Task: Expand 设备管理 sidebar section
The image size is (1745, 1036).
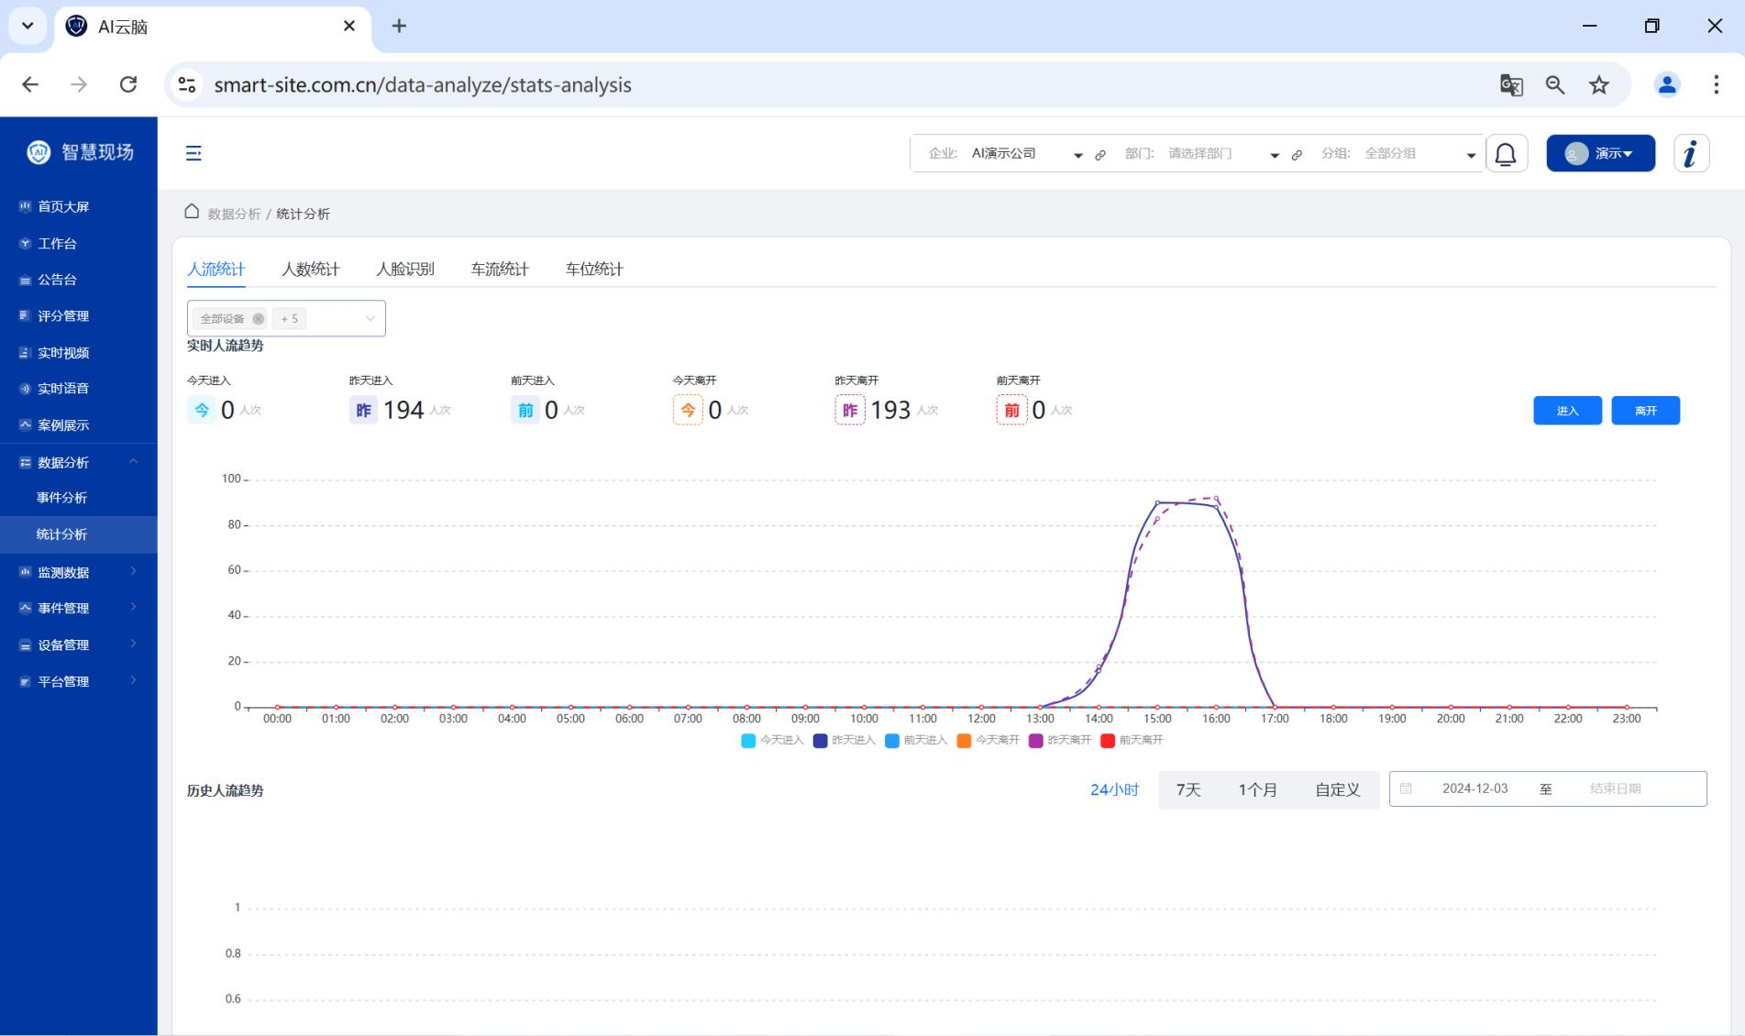Action: [x=79, y=645]
